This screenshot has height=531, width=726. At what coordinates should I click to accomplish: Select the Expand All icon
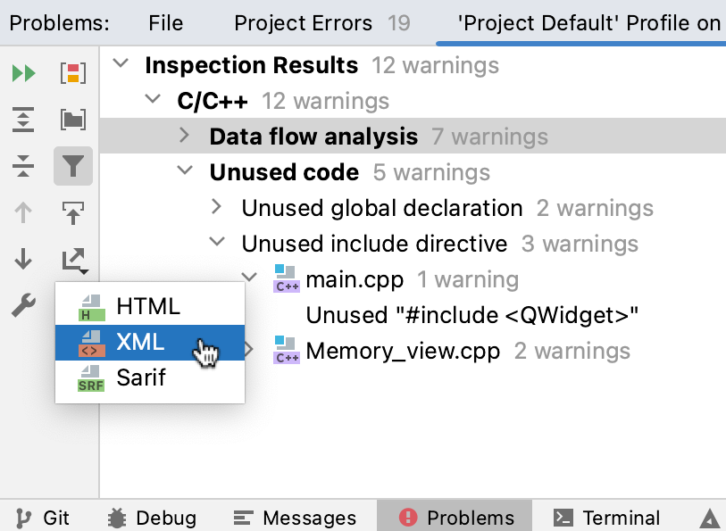22,119
